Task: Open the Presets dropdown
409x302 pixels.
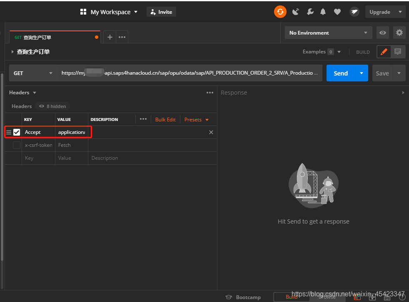Action: coord(197,119)
